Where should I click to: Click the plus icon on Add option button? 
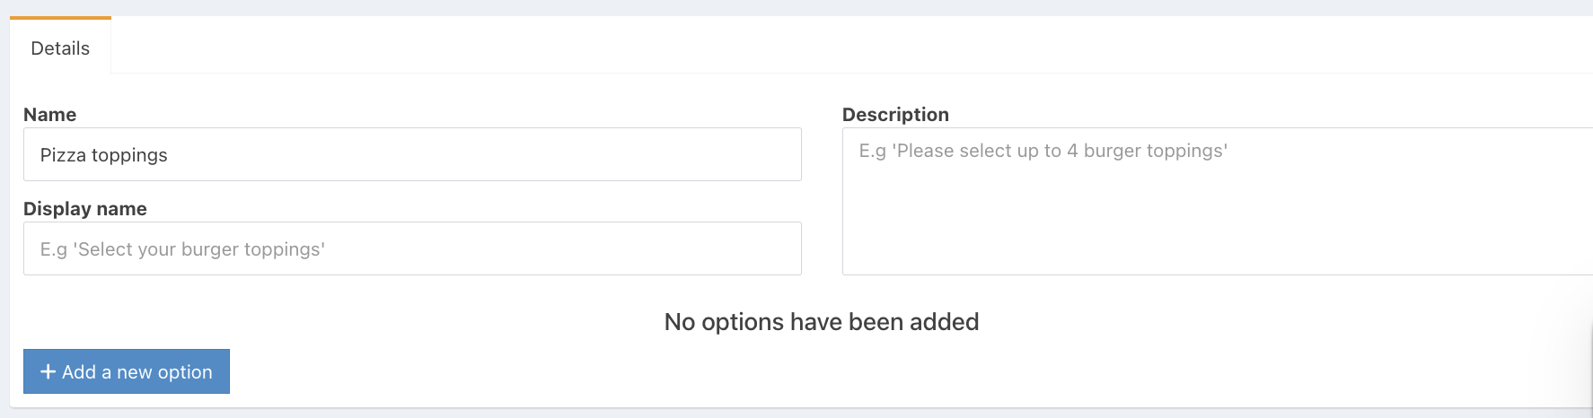[x=48, y=371]
